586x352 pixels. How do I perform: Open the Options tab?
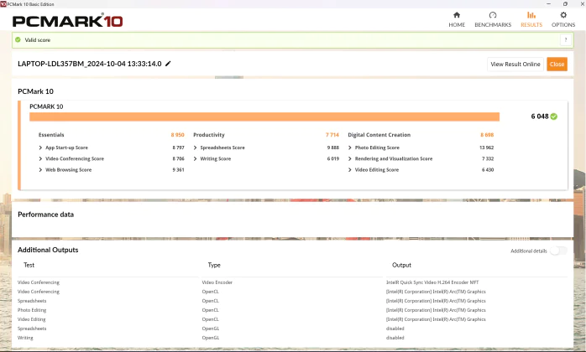coord(563,19)
